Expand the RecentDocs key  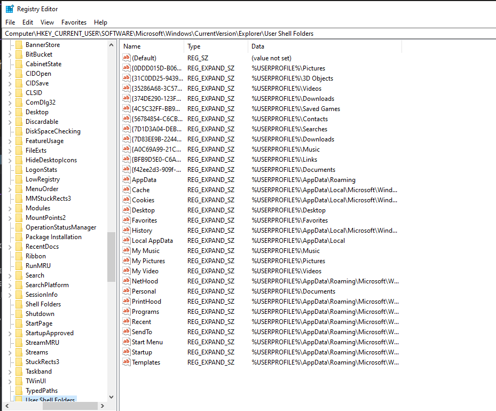pyautogui.click(x=10, y=247)
